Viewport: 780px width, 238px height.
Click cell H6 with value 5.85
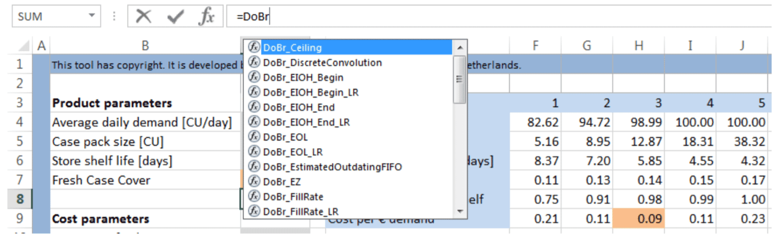pos(639,161)
